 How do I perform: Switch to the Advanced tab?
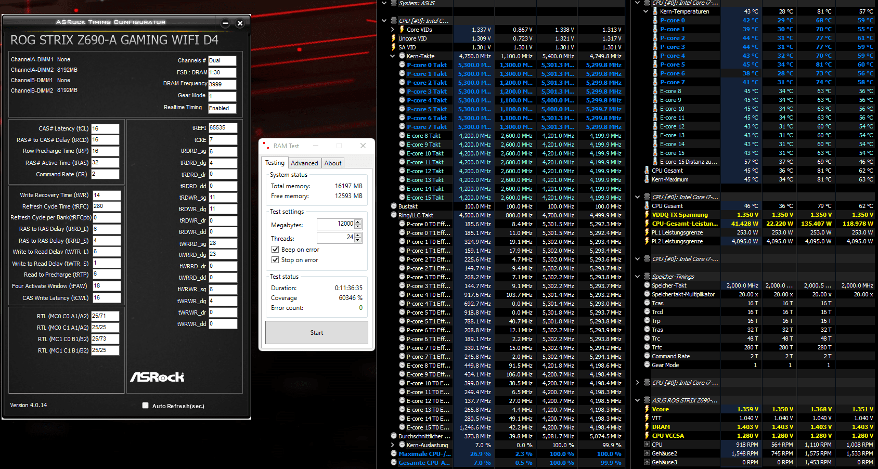pyautogui.click(x=304, y=163)
